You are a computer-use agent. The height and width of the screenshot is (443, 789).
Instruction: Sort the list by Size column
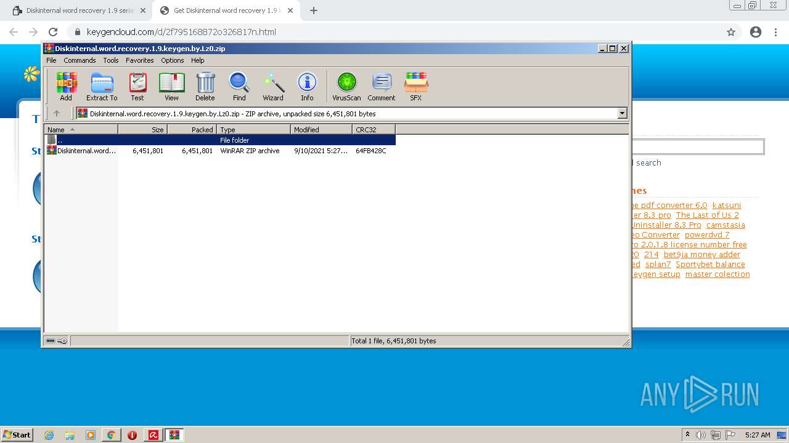[x=142, y=129]
